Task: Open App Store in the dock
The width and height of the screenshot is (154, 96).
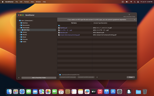Action: click(x=113, y=92)
